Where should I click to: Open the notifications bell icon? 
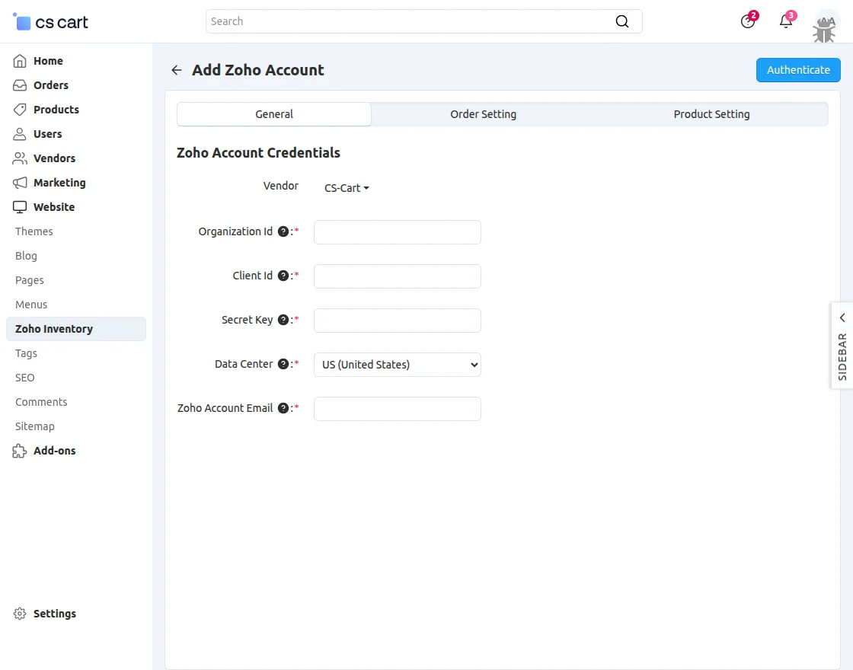click(787, 21)
